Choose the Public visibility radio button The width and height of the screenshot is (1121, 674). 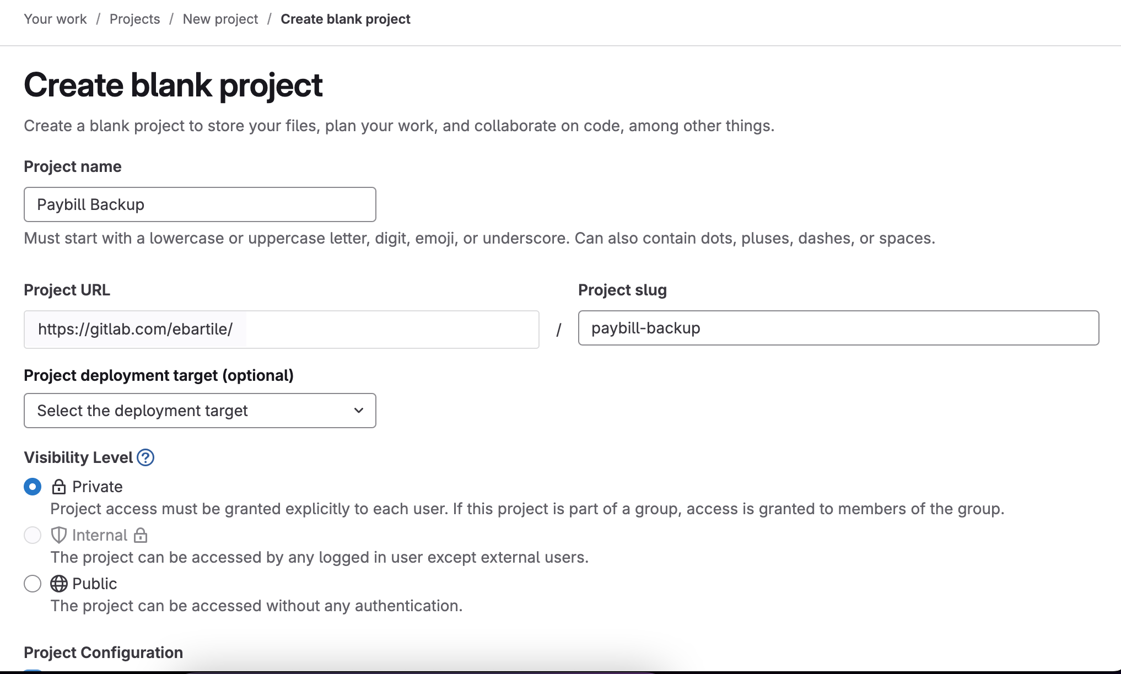point(33,584)
